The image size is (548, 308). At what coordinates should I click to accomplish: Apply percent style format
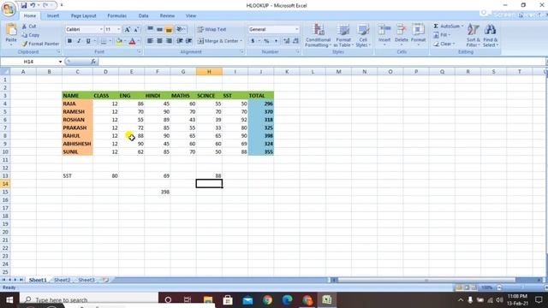266,41
